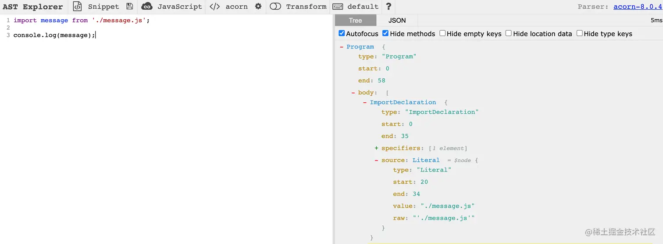Collapse the ImportDeclaration node
Screen dimensions: 663x244
[x=365, y=102]
